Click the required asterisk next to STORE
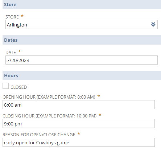161x153 pixels. 22,16
